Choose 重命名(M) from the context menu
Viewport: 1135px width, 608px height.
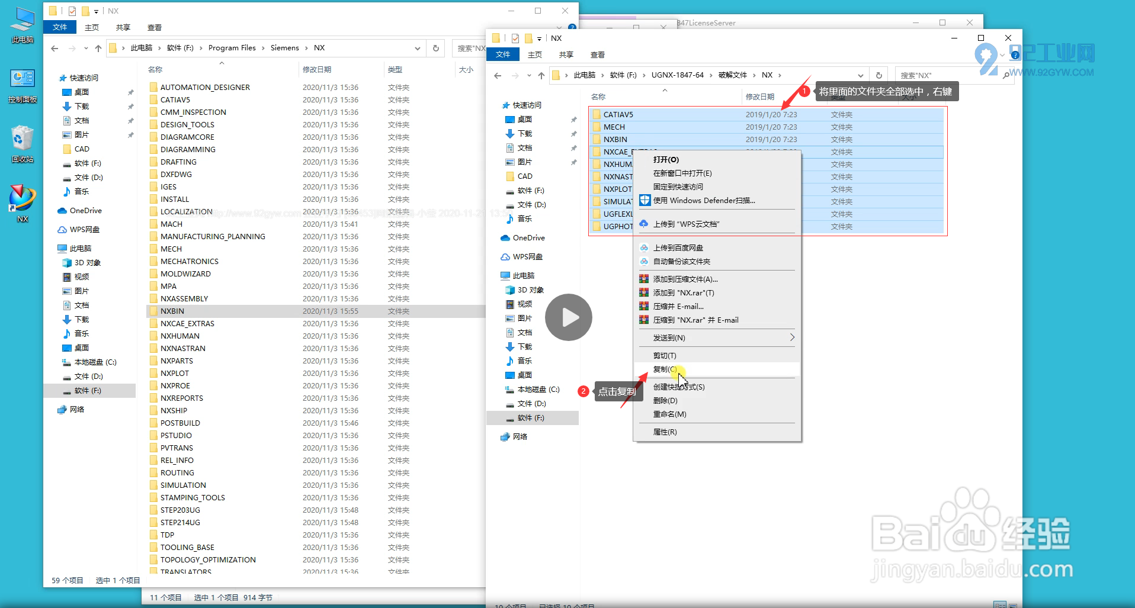717,414
